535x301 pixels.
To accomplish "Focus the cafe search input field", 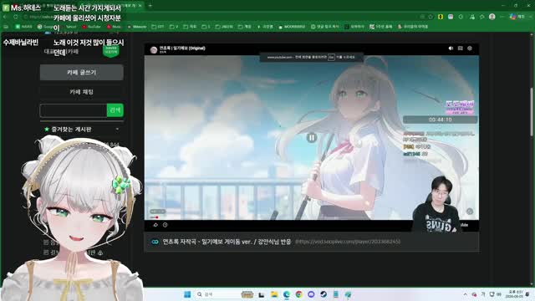I will point(74,110).
